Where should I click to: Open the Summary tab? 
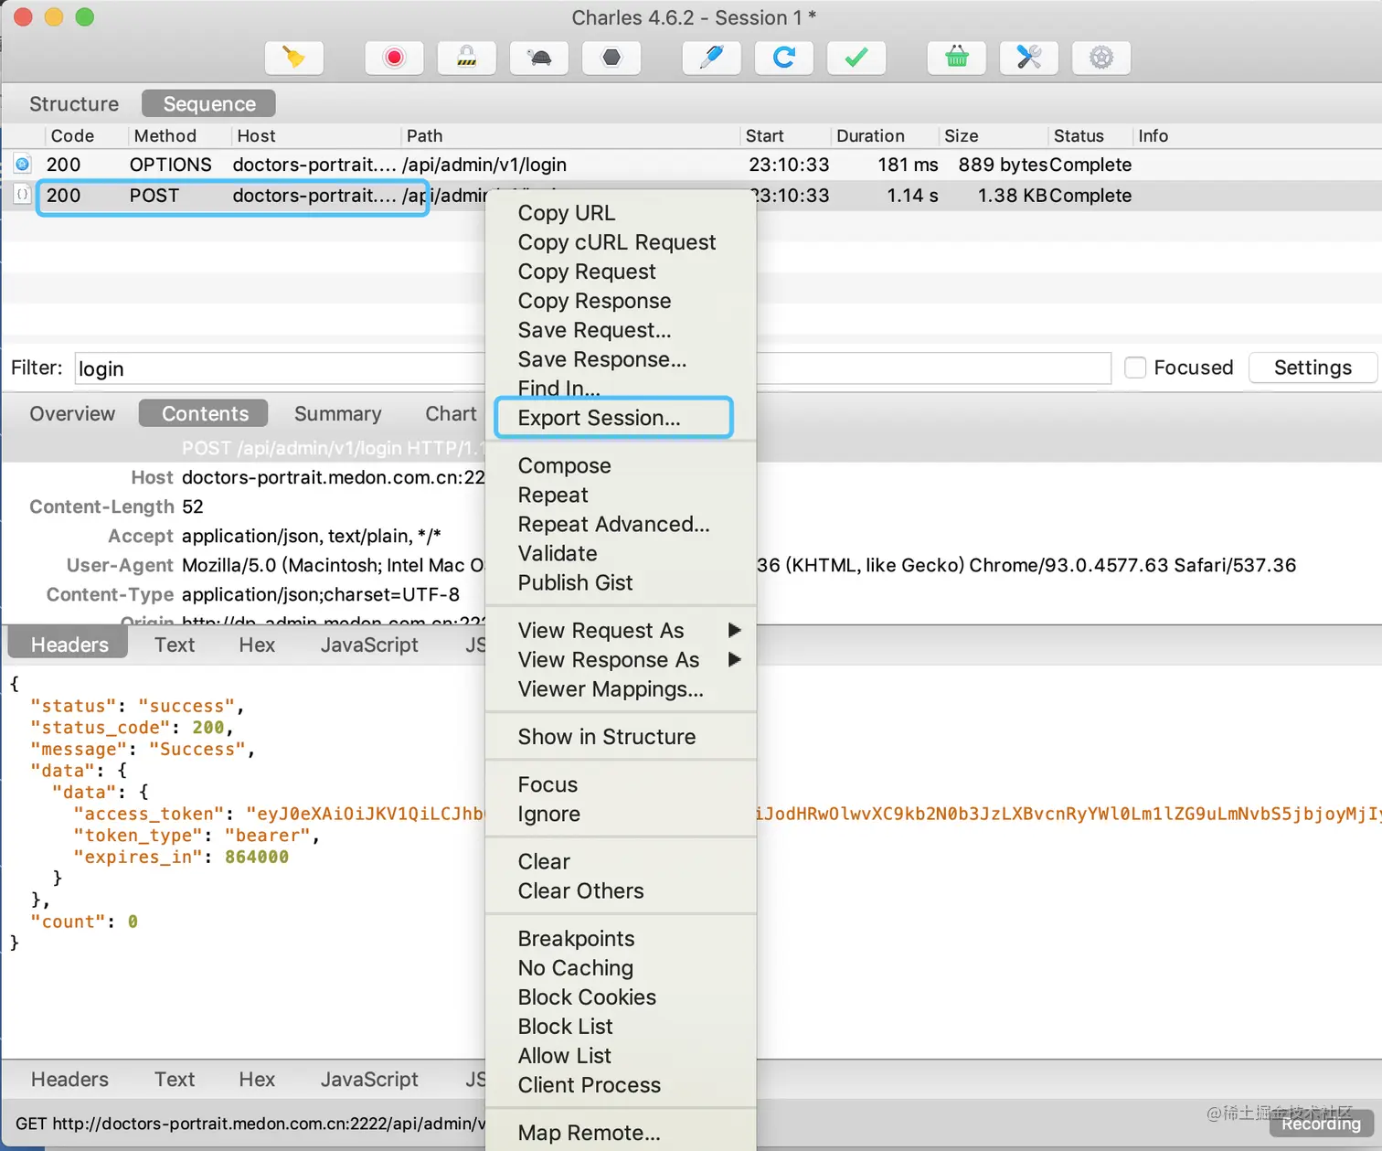tap(338, 413)
